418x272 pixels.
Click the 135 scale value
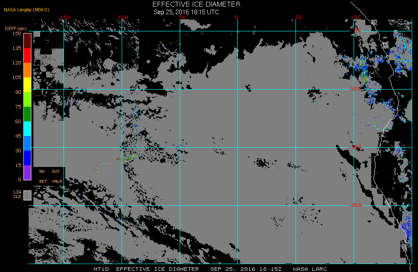pyautogui.click(x=17, y=48)
